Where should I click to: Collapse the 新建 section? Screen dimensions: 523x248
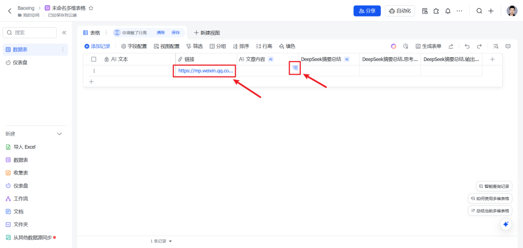[60, 134]
